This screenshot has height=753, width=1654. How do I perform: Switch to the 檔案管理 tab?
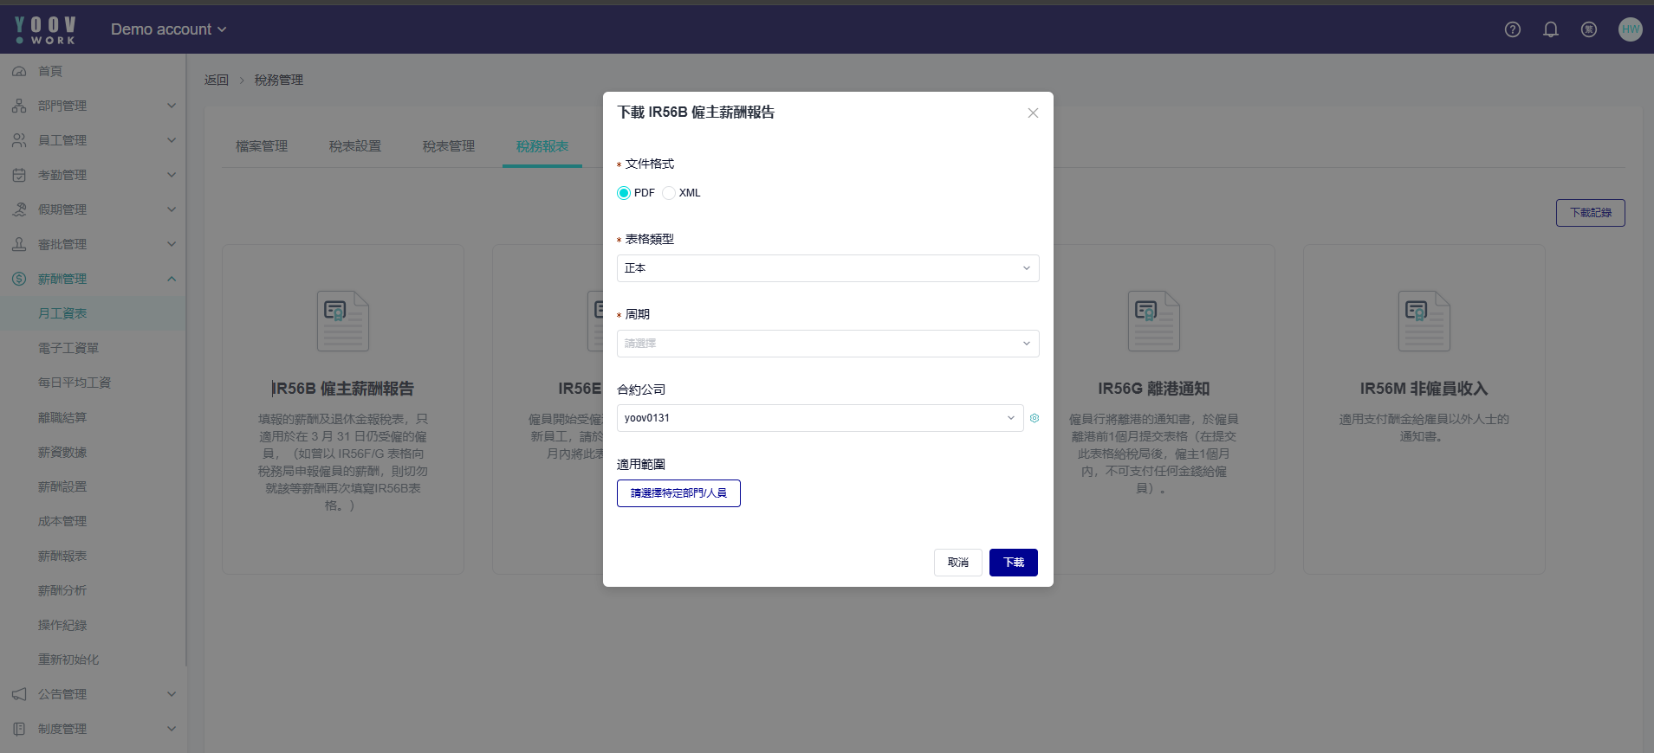click(262, 146)
